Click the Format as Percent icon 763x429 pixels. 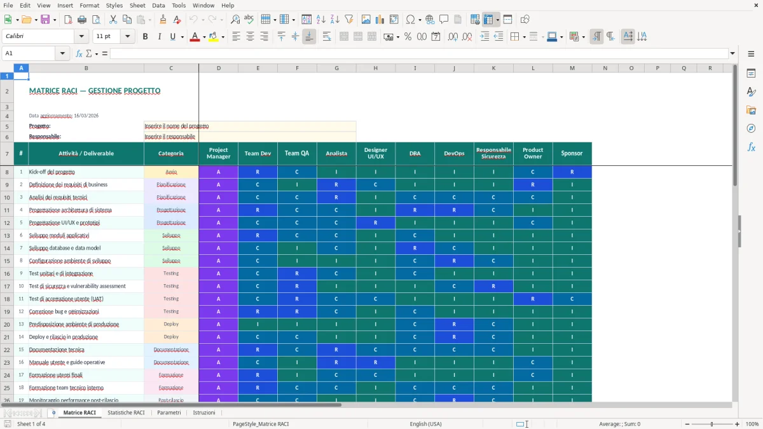point(408,37)
